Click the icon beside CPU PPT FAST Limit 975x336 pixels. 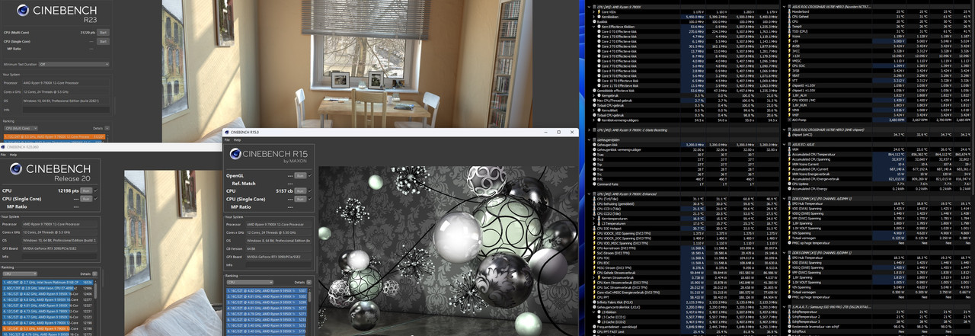(594, 331)
